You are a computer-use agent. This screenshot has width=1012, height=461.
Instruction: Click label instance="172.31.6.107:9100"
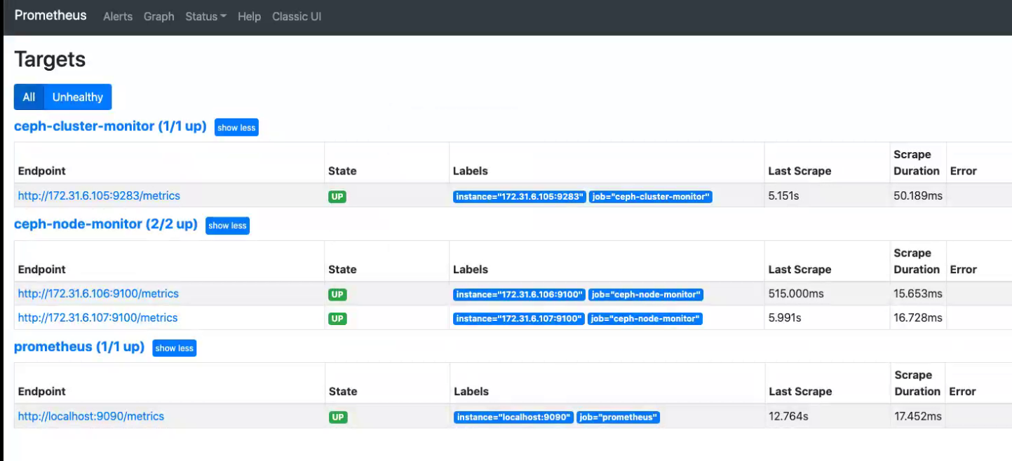pos(519,319)
